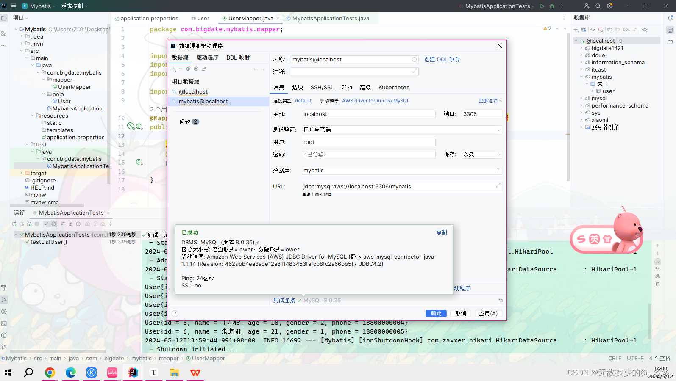Open the Kubernetes tab
676x381 pixels.
(x=394, y=87)
